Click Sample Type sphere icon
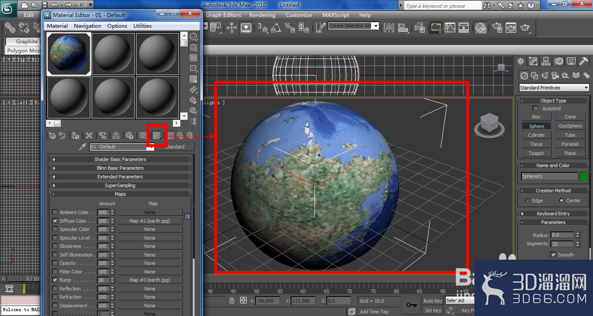 pos(193,37)
